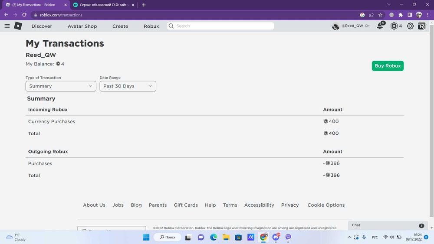
Task: Click the address bar URL
Action: tap(61, 15)
